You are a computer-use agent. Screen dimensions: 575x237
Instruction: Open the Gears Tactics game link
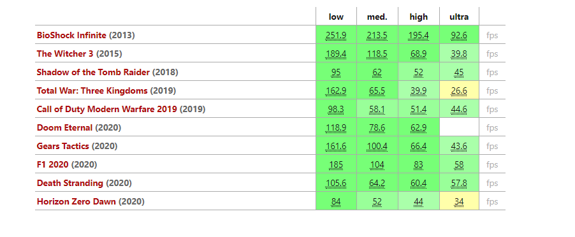62,146
